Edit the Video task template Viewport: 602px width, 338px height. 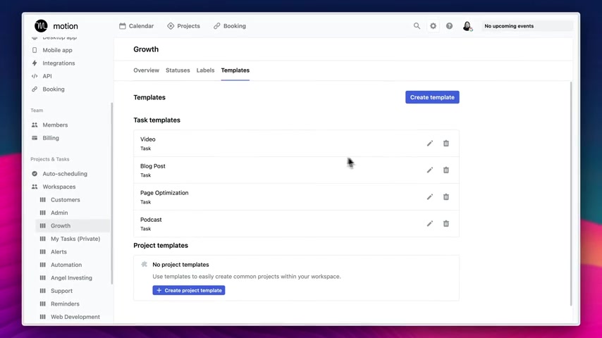click(429, 143)
